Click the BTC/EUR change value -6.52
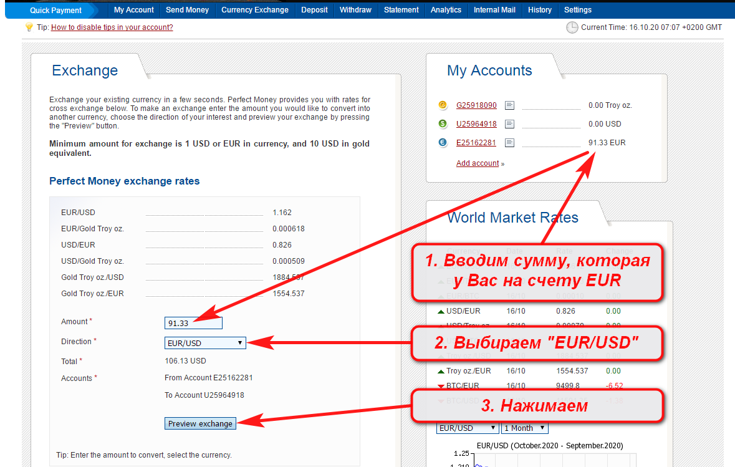 tap(614, 386)
